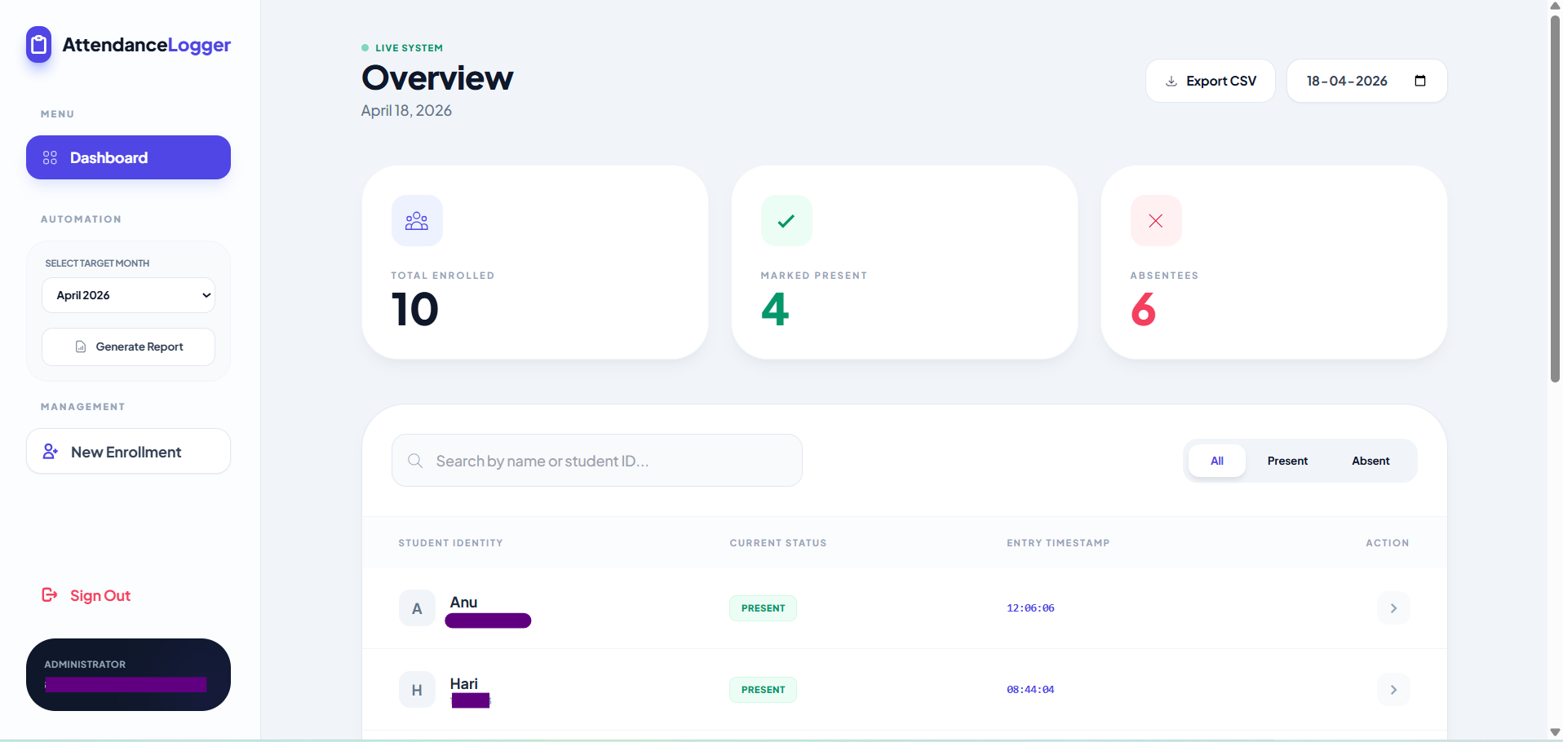Click the download icon on Export CSV
This screenshot has height=742, width=1563.
coord(1171,80)
